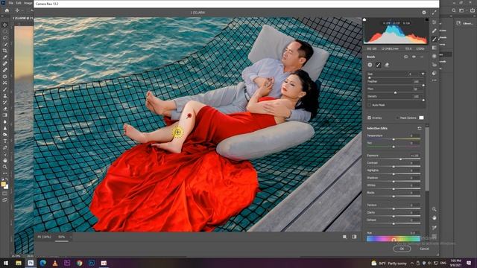Open File Explorer from taskbar
Screen dimensions: 477x268
19,263
